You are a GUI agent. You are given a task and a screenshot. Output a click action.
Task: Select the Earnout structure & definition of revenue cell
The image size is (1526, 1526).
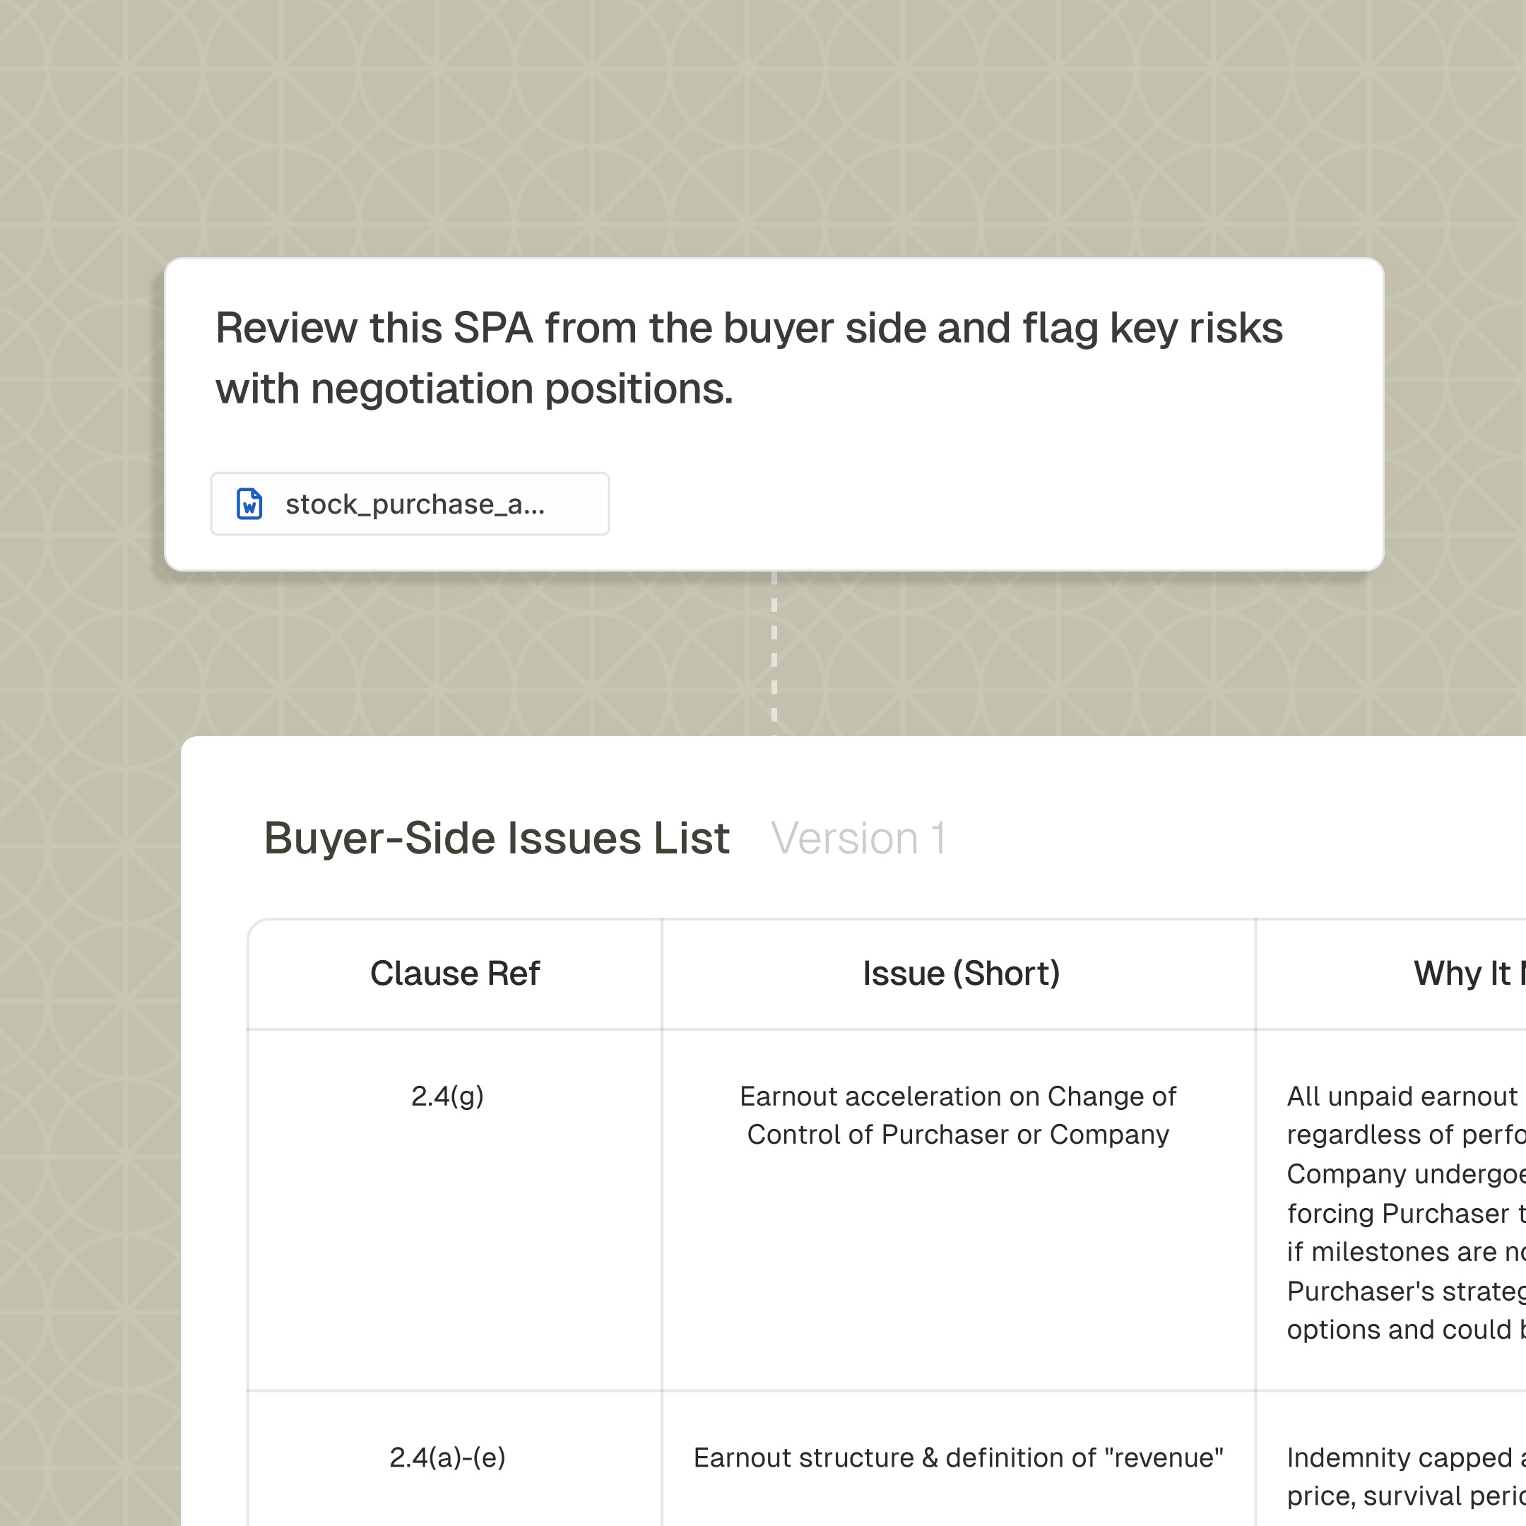[957, 1457]
